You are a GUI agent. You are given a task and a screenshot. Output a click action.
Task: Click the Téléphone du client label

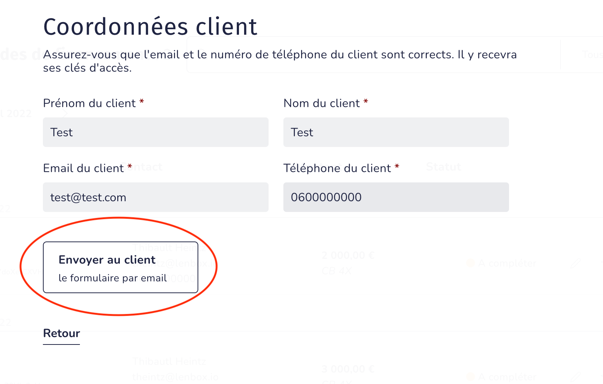click(337, 168)
